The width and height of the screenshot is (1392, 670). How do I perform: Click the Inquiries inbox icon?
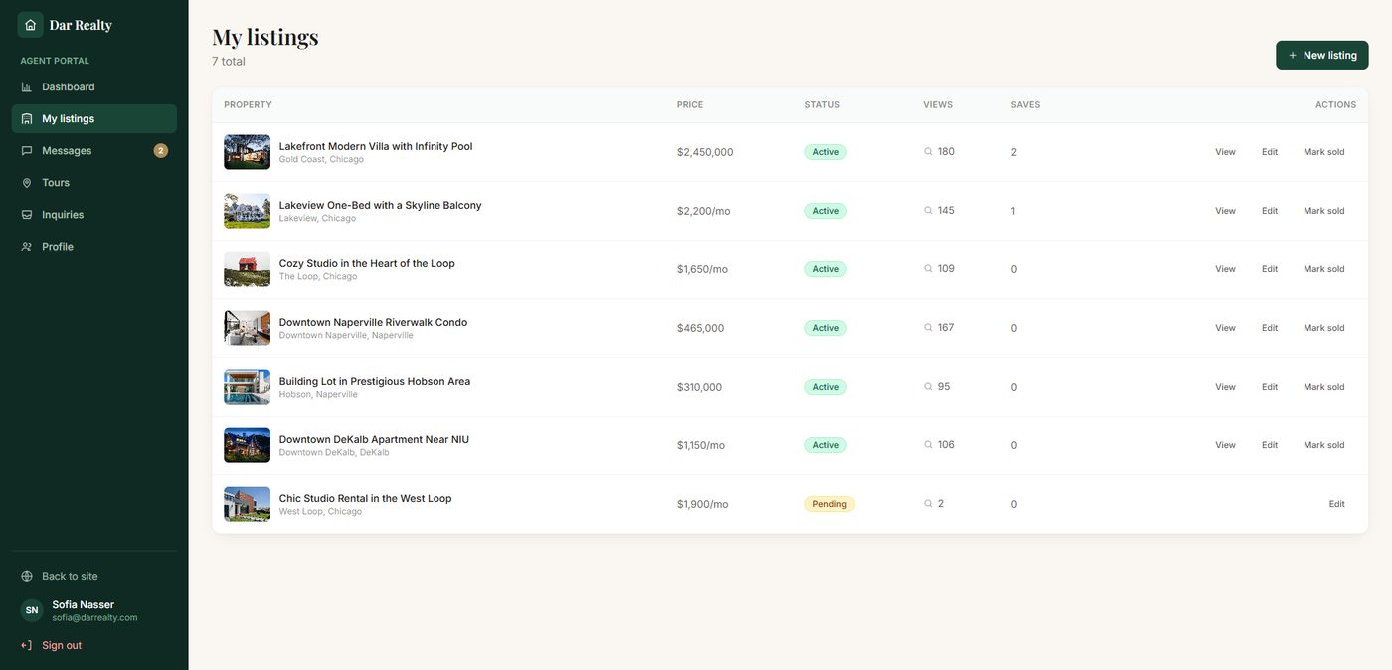[27, 215]
